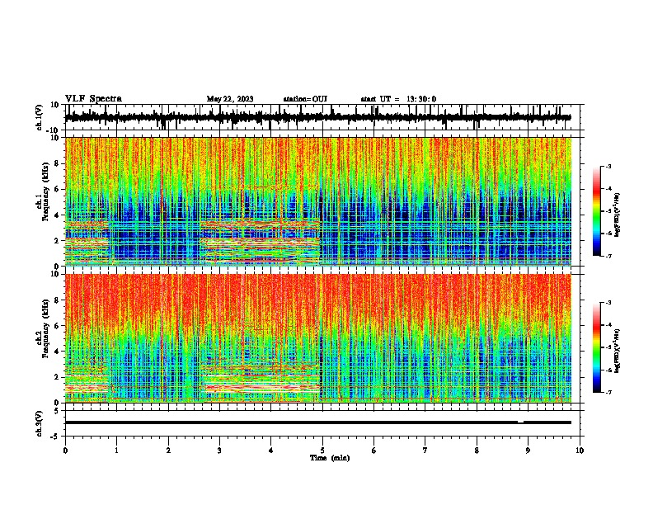
Task: Click the ch.1 colorbar "-3" scale label
Action: point(608,167)
